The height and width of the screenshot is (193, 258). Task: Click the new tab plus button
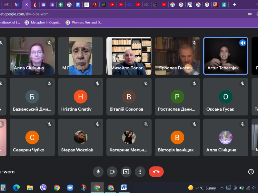pyautogui.click(x=234, y=5)
